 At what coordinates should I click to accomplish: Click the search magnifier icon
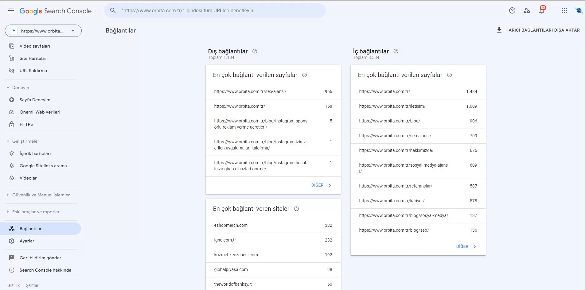[113, 10]
